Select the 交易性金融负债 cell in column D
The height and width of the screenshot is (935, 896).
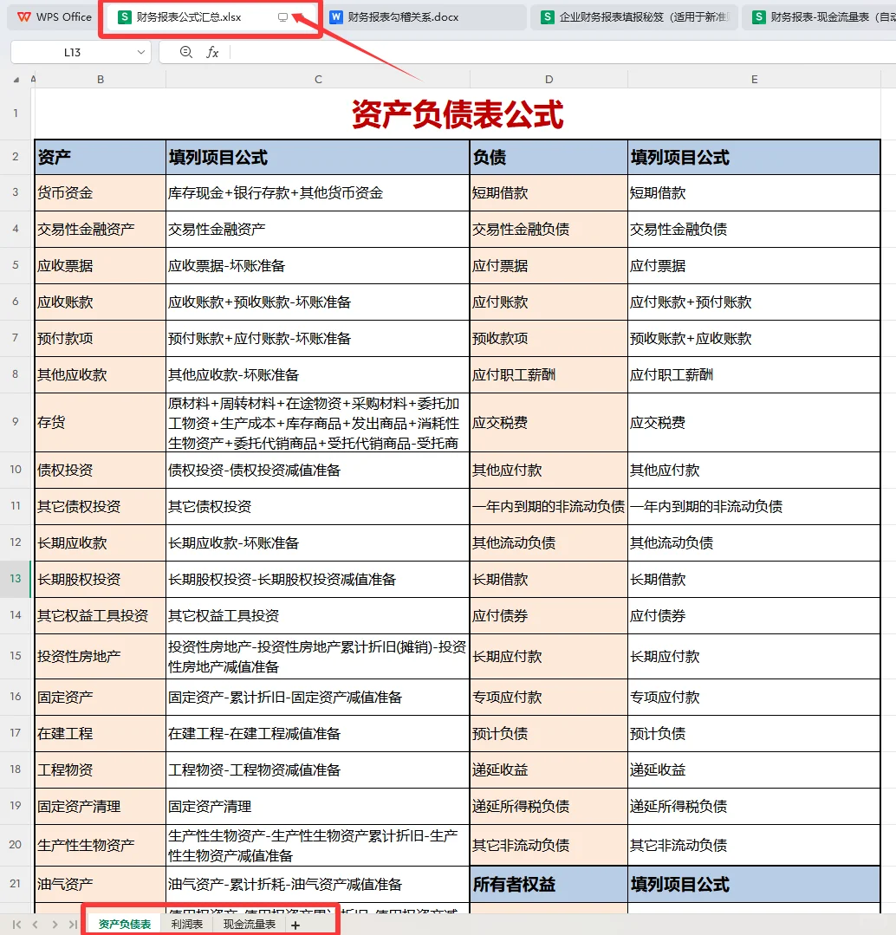tap(549, 230)
